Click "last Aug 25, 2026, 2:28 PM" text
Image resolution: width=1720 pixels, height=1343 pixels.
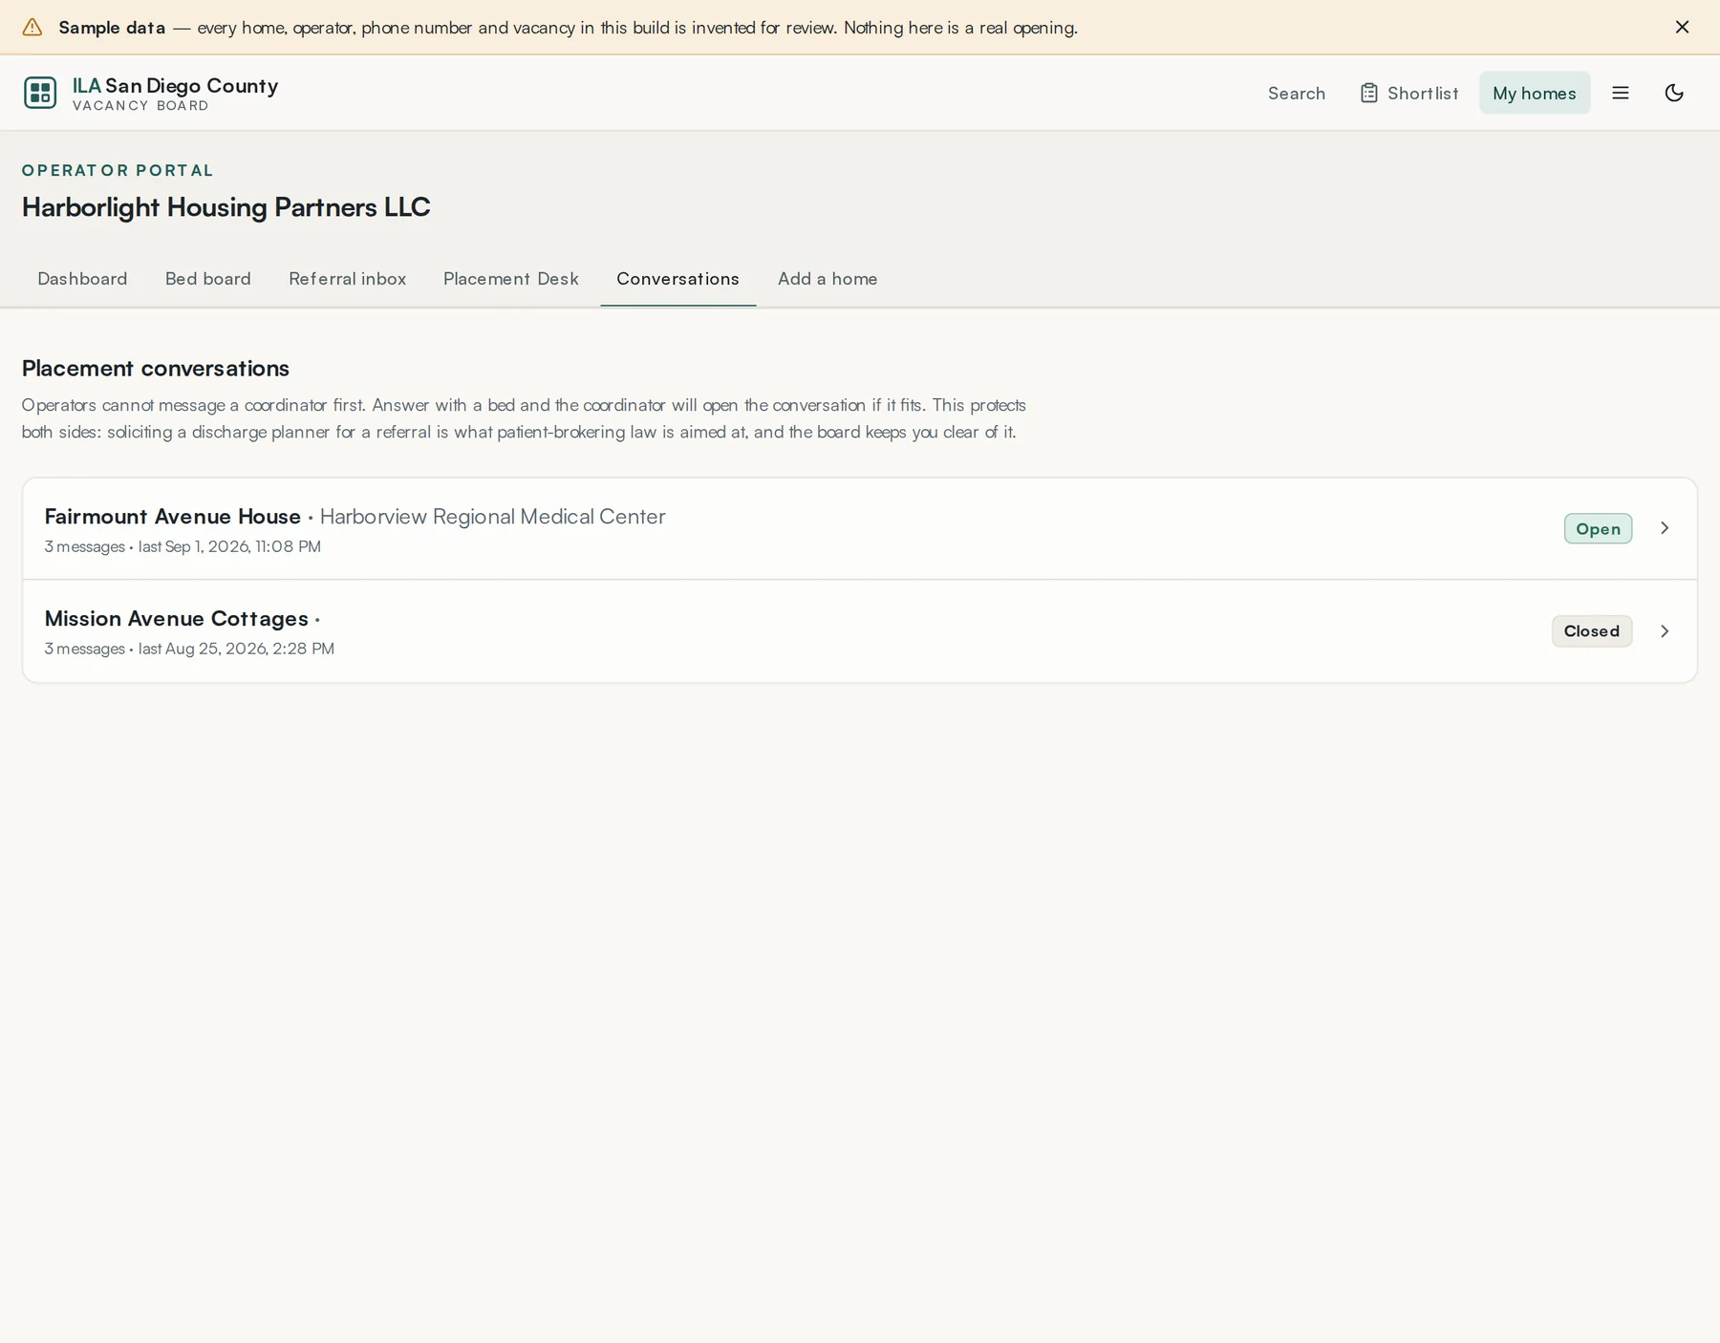(236, 649)
